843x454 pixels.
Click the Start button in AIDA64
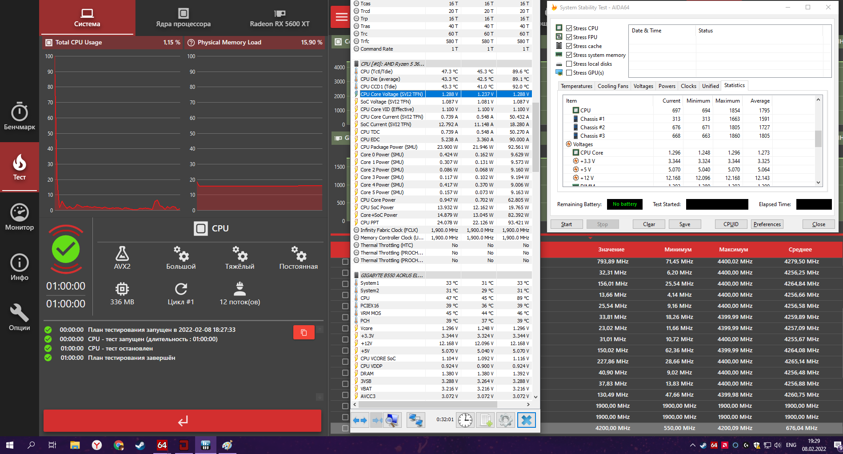point(567,224)
